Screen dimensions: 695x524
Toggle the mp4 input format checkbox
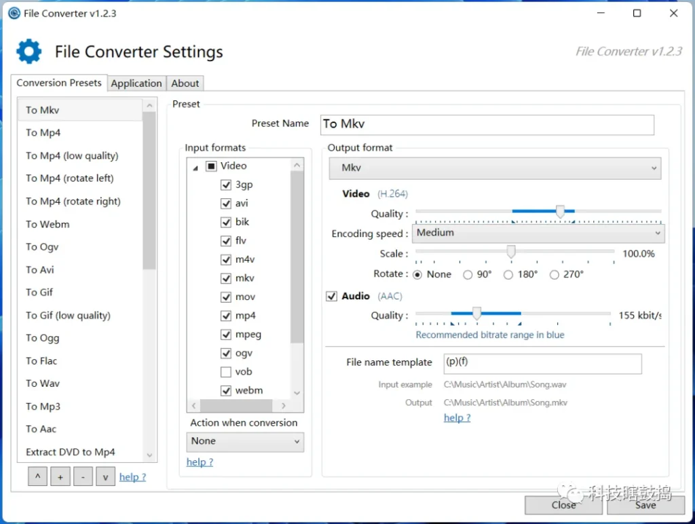click(x=226, y=316)
